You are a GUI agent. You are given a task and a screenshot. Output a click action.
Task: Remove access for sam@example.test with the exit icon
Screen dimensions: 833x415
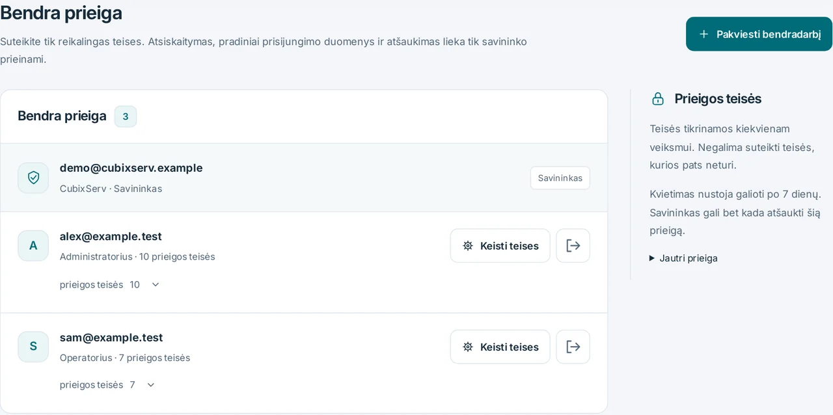click(x=573, y=347)
